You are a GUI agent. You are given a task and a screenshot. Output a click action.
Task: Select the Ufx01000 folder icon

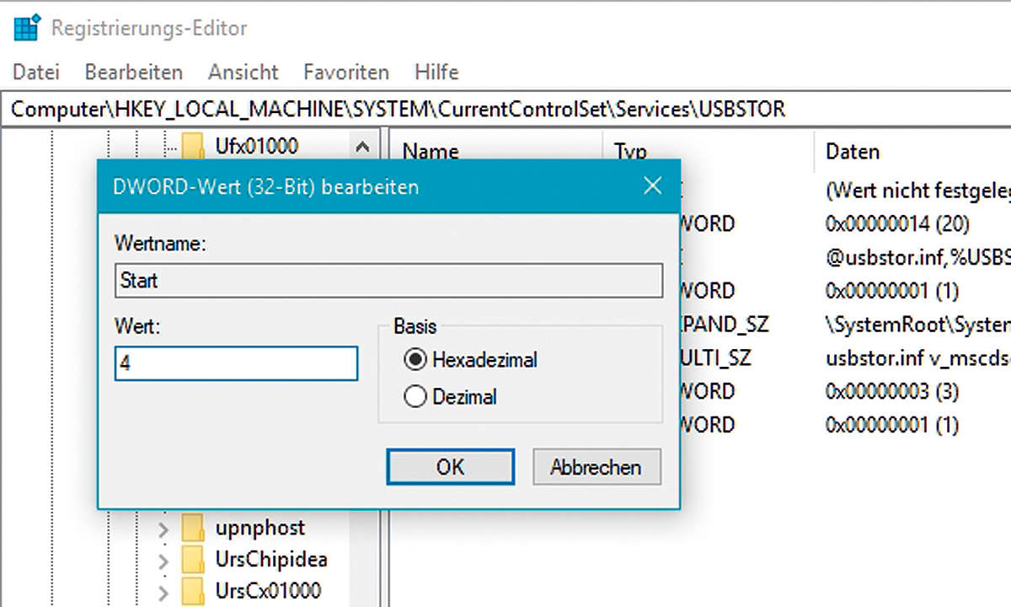pos(194,146)
